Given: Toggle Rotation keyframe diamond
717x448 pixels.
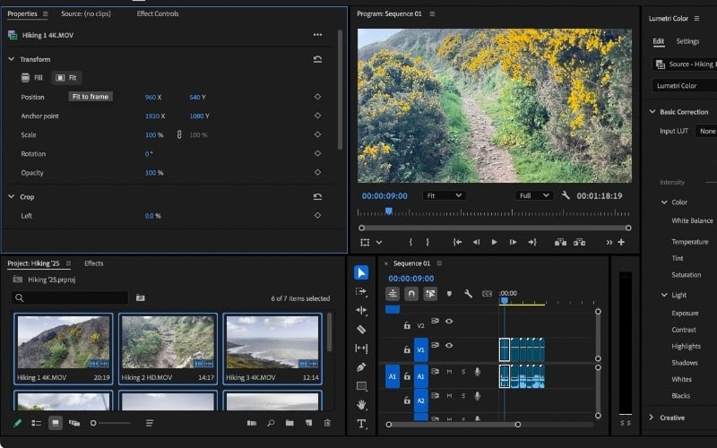Looking at the screenshot, I should (317, 153).
